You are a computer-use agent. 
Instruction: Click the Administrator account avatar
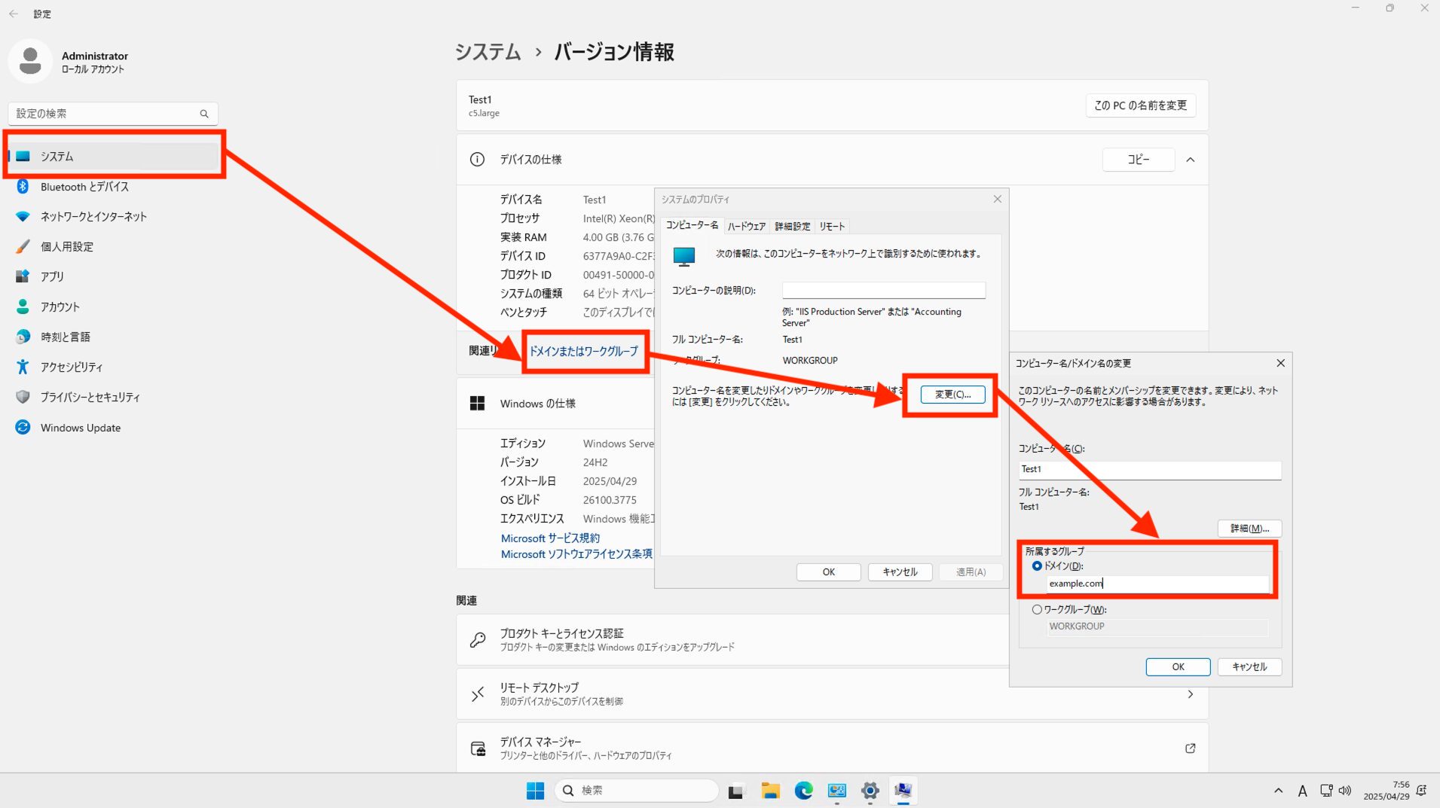30,61
